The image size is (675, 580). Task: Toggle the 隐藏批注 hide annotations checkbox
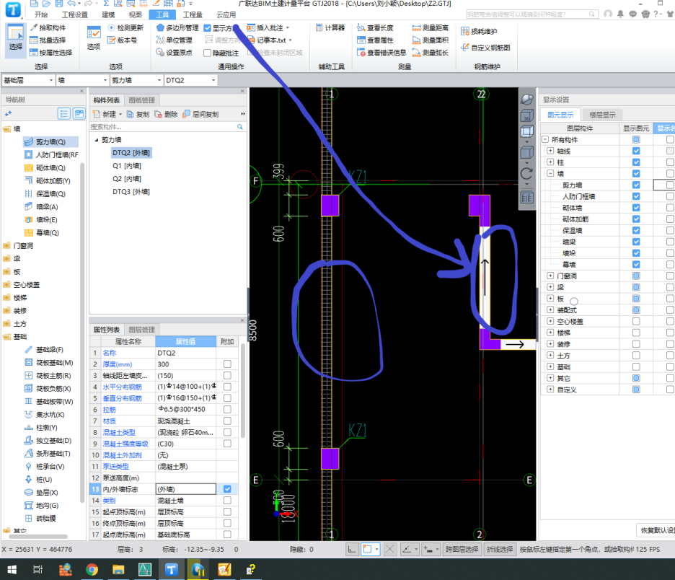pos(208,53)
